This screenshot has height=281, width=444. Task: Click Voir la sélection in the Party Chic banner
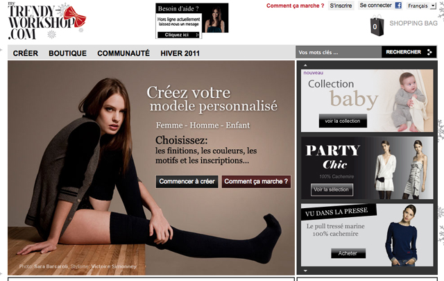coord(332,189)
